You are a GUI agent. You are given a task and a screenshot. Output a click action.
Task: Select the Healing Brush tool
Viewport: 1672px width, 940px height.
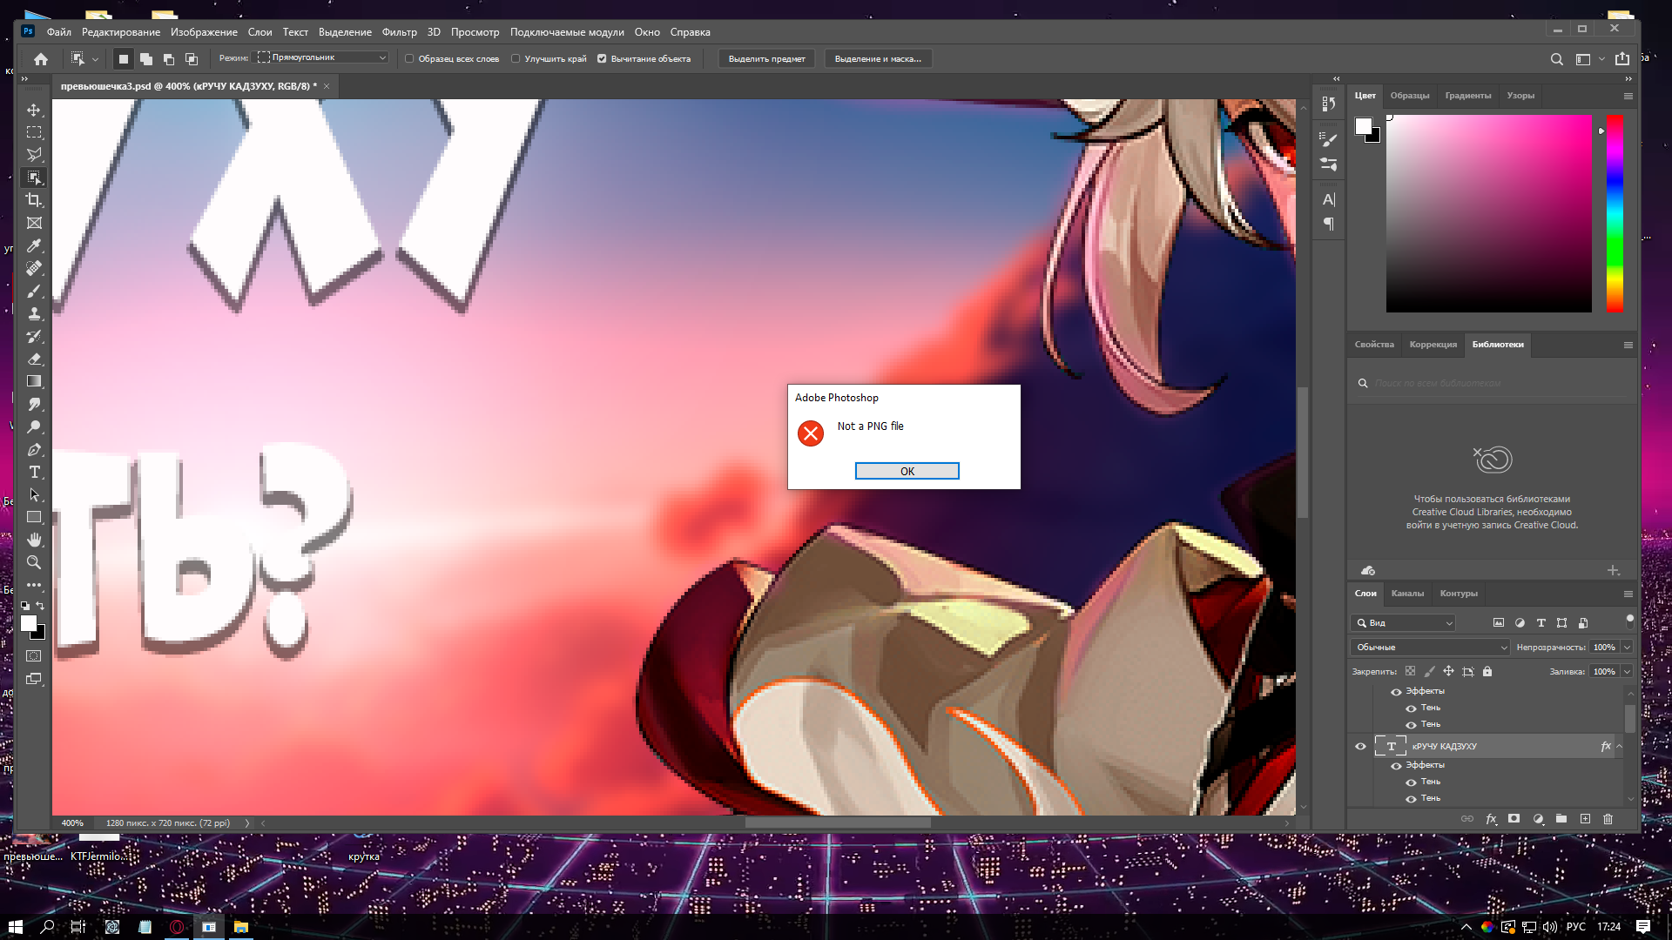point(34,268)
